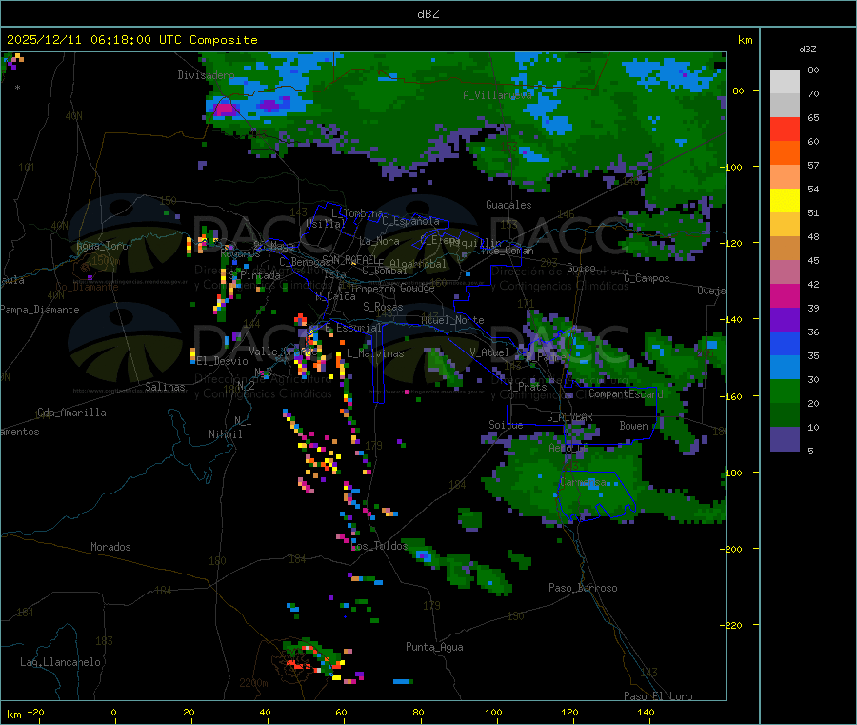
Task: Click the slate purple 10 dBZ legend swatch
Action: 785,438
